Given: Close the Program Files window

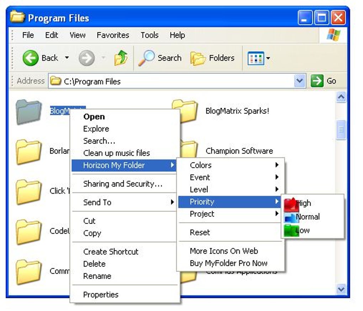Looking at the screenshot, I should coord(338,17).
